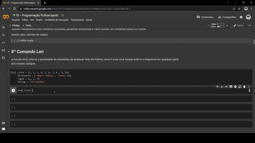
Task: Open the files folder sidebar icon
Action: coord(3,58)
